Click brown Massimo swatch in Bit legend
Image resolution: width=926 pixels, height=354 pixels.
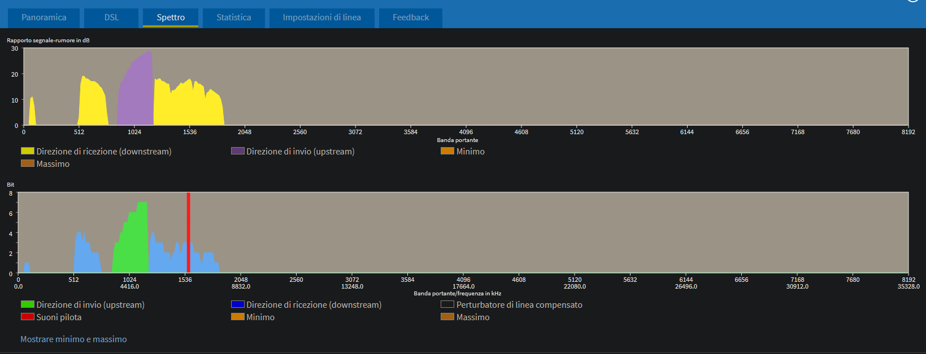pos(447,317)
